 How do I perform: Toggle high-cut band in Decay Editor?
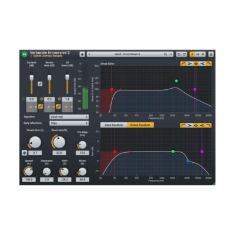pos(209,63)
